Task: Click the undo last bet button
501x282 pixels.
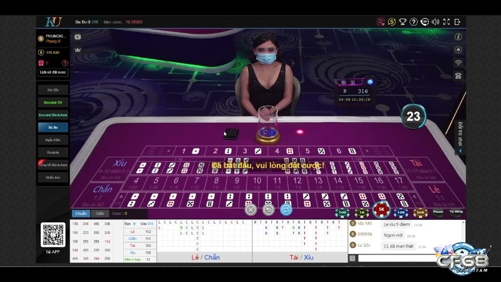Action: (269, 210)
